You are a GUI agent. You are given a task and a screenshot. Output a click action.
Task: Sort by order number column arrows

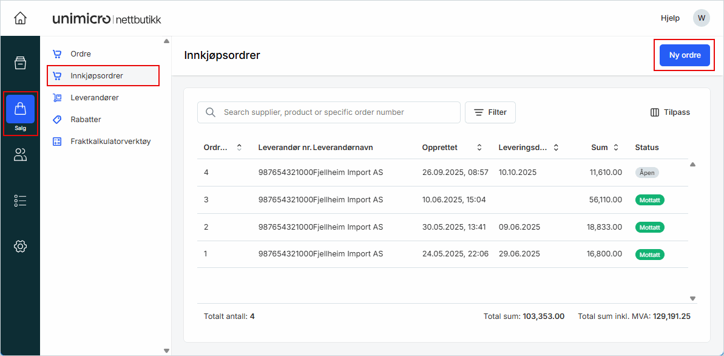click(x=239, y=148)
